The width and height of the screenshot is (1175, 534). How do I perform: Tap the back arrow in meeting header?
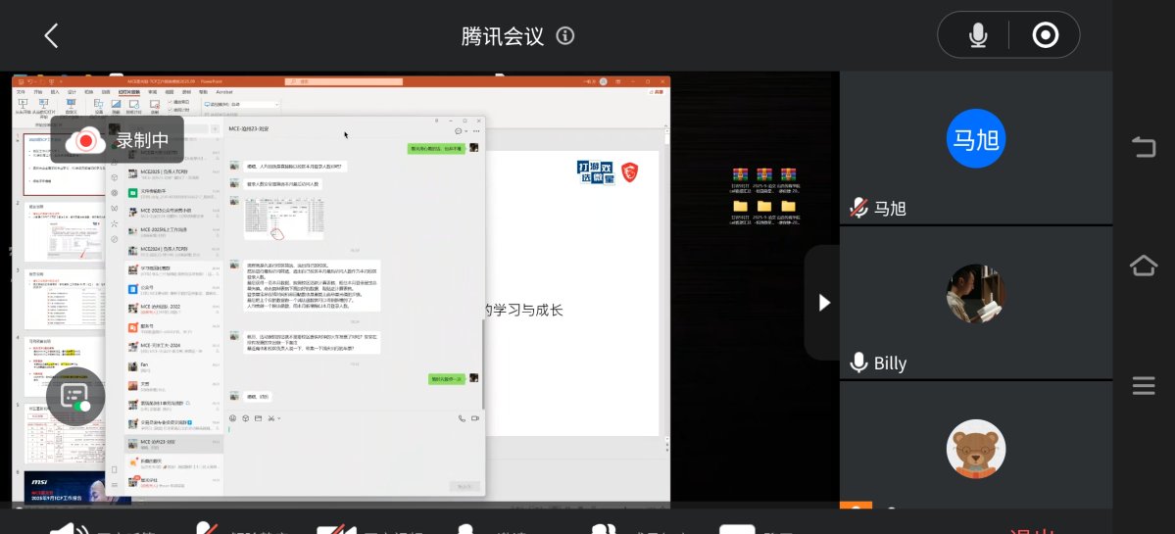pos(51,36)
